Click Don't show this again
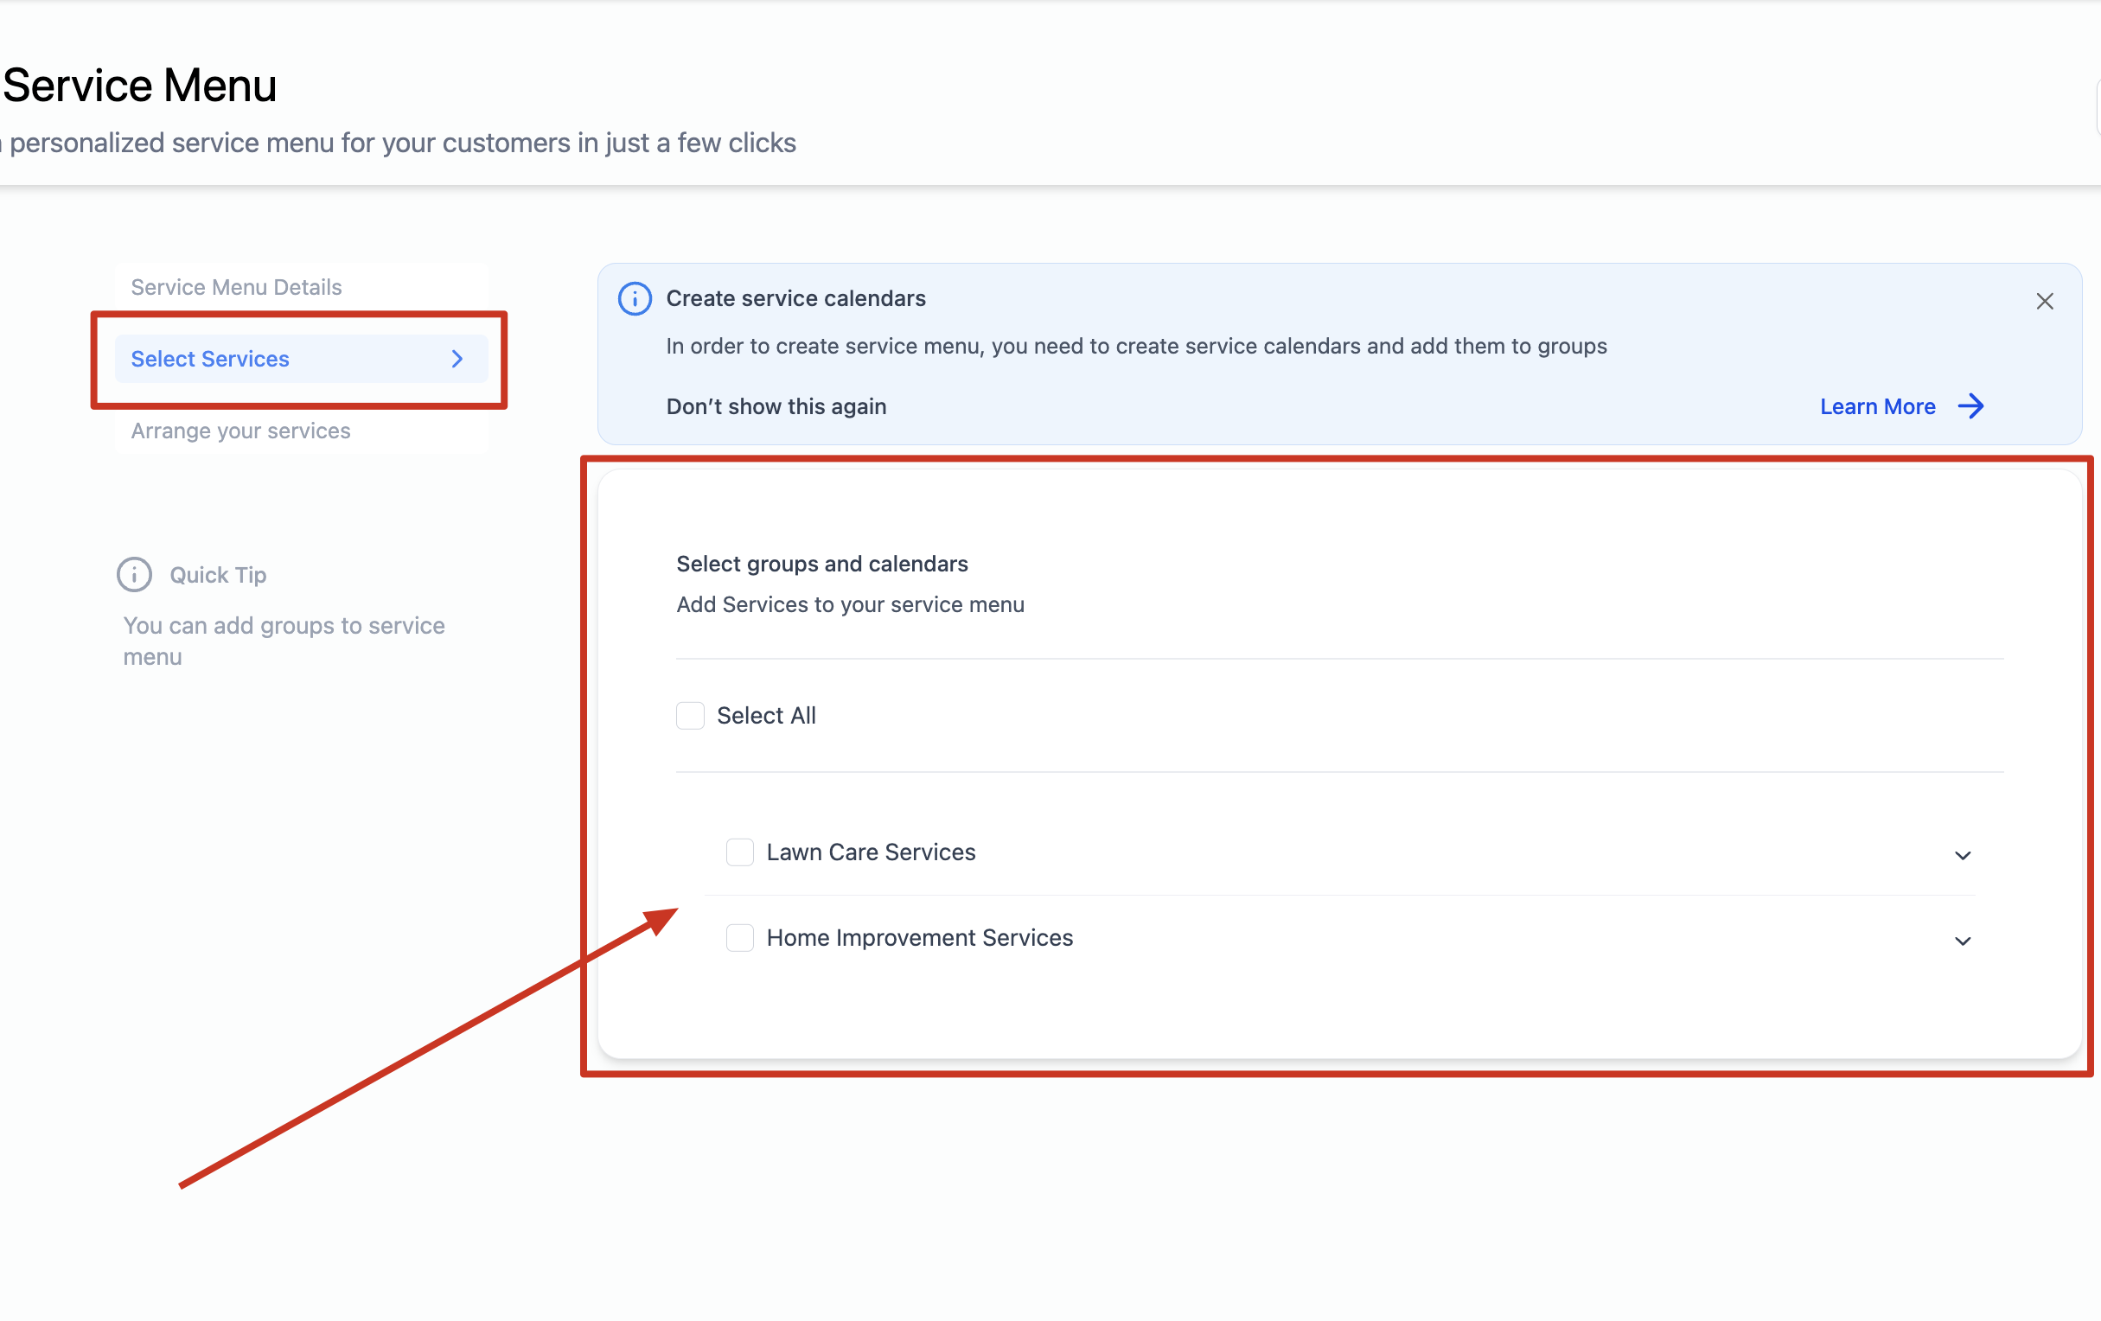 pyautogui.click(x=776, y=406)
